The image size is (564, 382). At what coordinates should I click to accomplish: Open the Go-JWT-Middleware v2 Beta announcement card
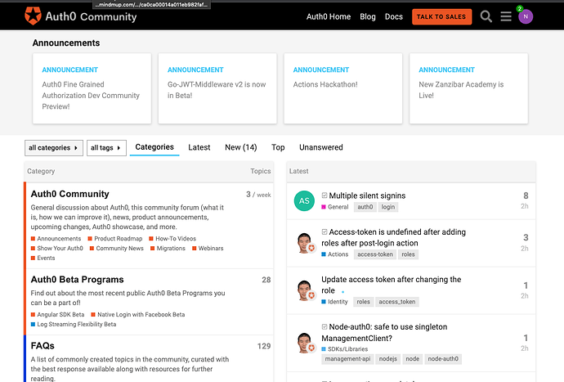pyautogui.click(x=217, y=88)
